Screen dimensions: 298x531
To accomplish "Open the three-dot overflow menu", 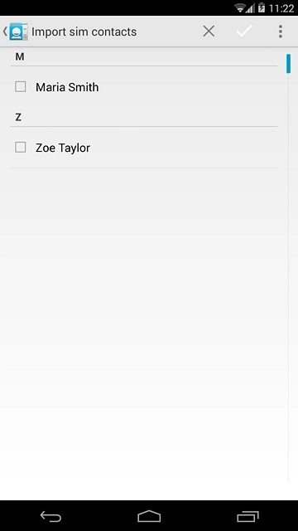I will click(280, 32).
